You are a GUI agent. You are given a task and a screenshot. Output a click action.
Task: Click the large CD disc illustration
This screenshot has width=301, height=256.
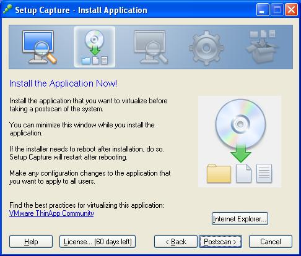[240, 124]
